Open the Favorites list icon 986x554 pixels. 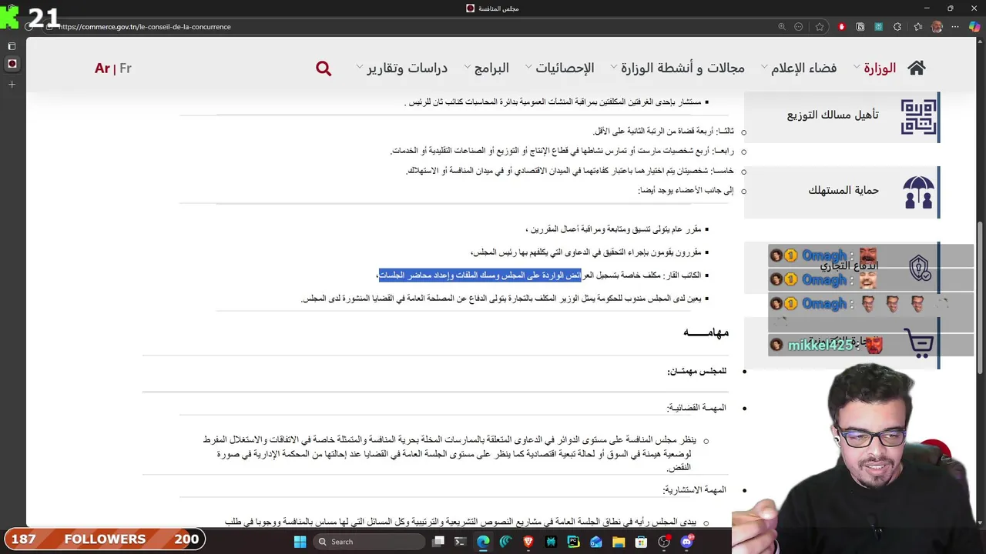(x=917, y=26)
